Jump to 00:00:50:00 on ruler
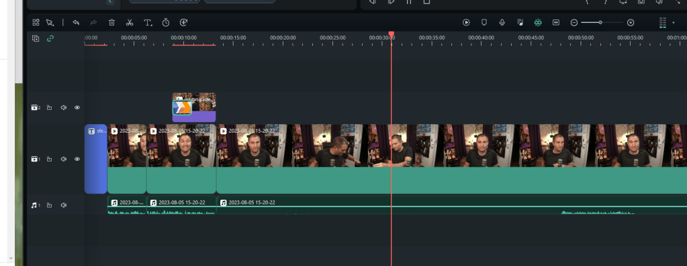 click(581, 38)
